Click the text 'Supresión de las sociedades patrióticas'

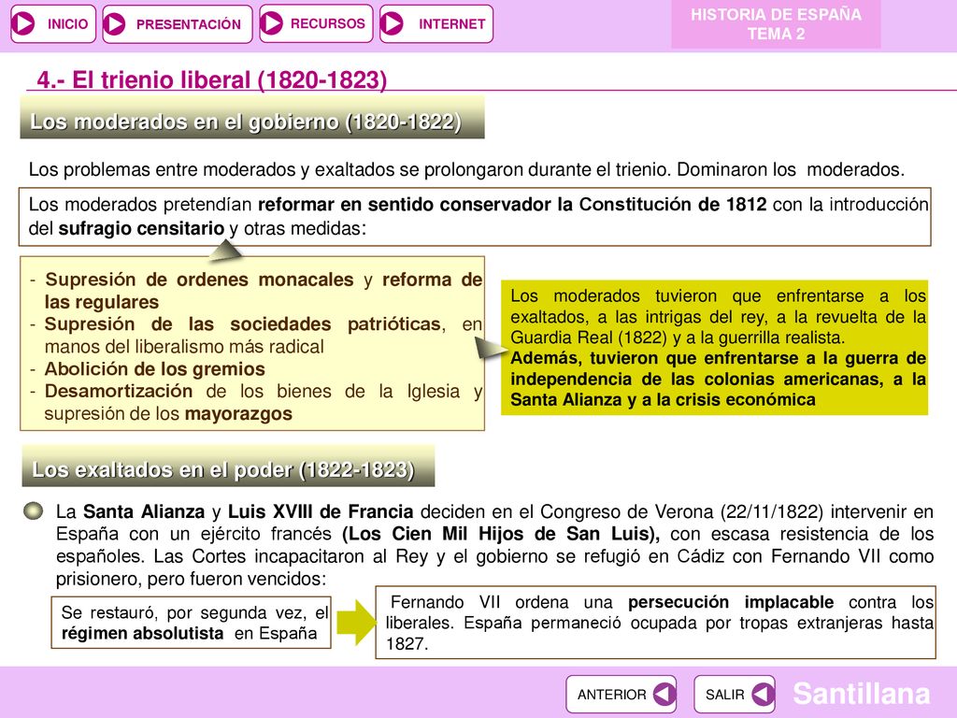coord(243,323)
